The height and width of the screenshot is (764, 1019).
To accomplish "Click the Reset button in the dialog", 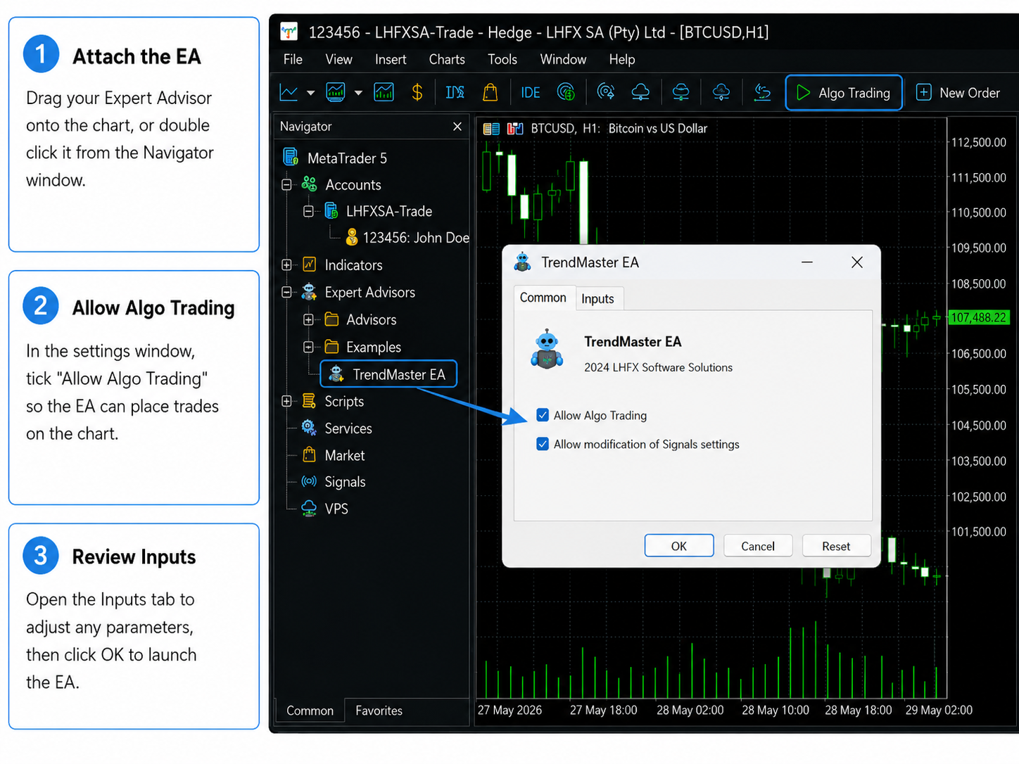I will pyautogui.click(x=836, y=546).
